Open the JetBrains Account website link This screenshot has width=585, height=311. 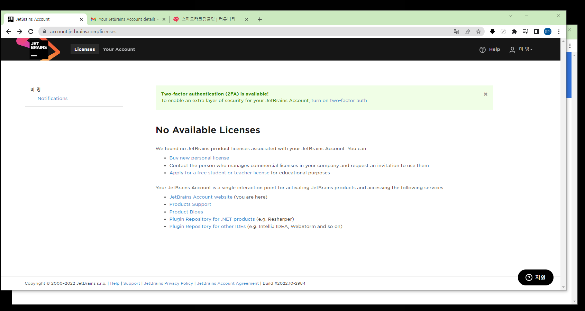201,197
